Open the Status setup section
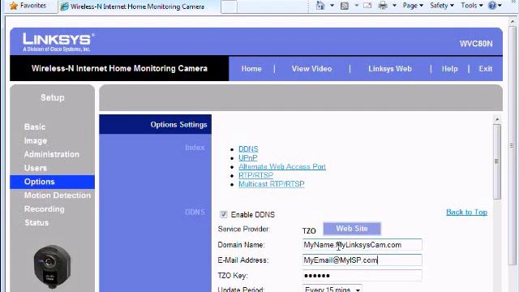Viewport: 519px width, 292px height. (36, 222)
